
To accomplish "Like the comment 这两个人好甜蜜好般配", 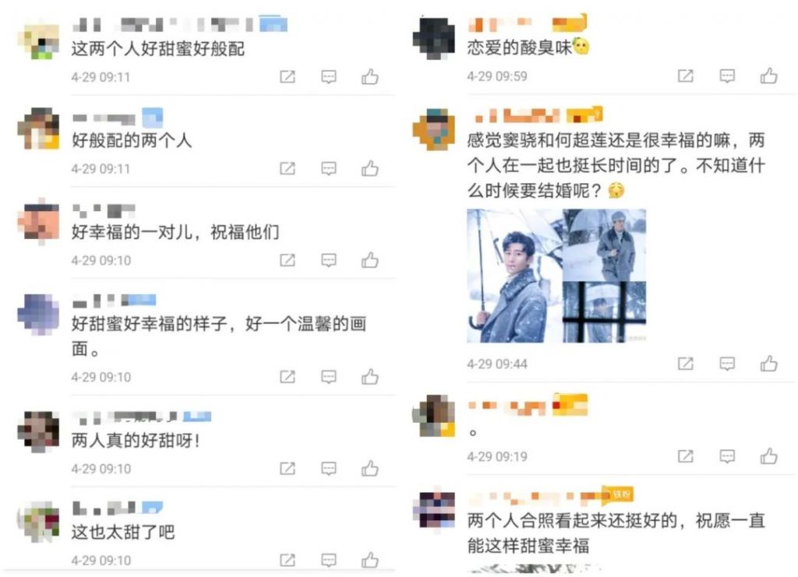I will (x=370, y=77).
